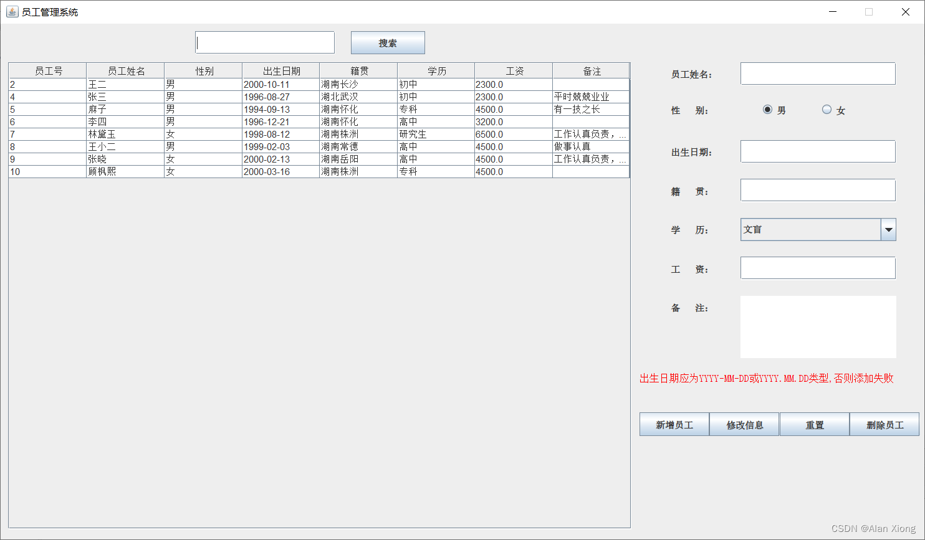Click the 员工姓名 input field

(818, 73)
